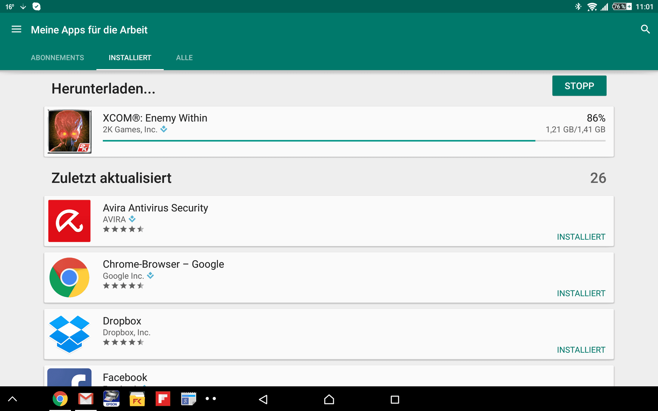This screenshot has height=411, width=658.
Task: Open the Dropbox title text
Action: pos(122,321)
